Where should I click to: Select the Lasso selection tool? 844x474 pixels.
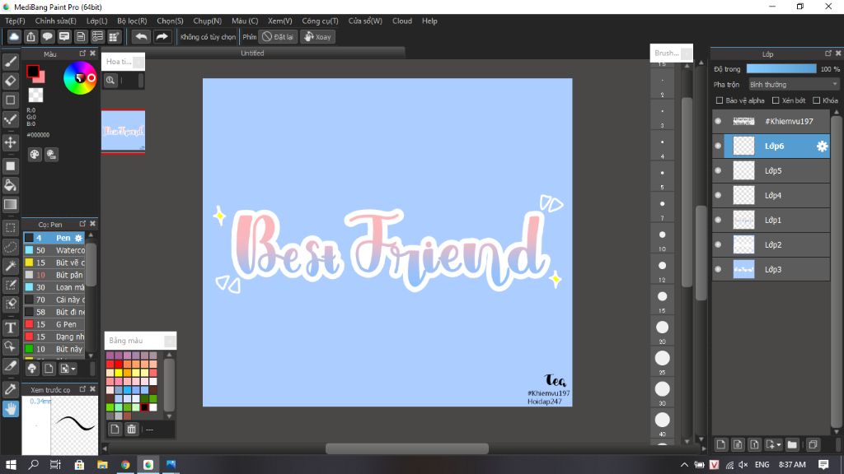[x=10, y=247]
